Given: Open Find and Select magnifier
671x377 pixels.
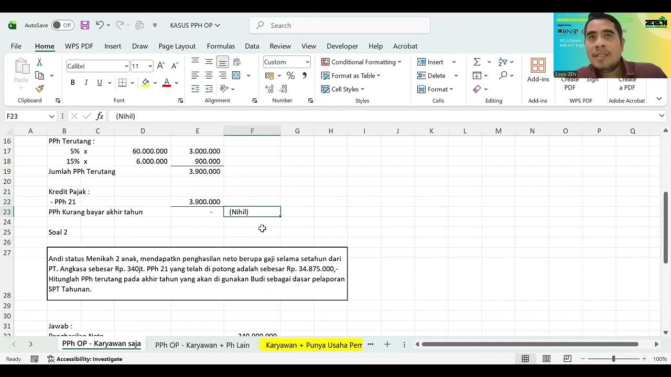Looking at the screenshot, I should click(503, 75).
